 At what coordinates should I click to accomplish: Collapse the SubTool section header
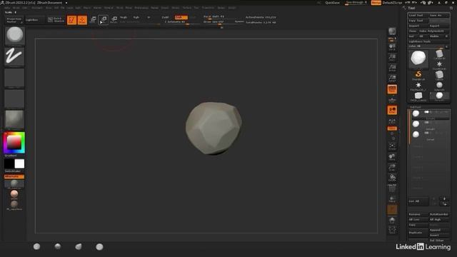click(416, 107)
